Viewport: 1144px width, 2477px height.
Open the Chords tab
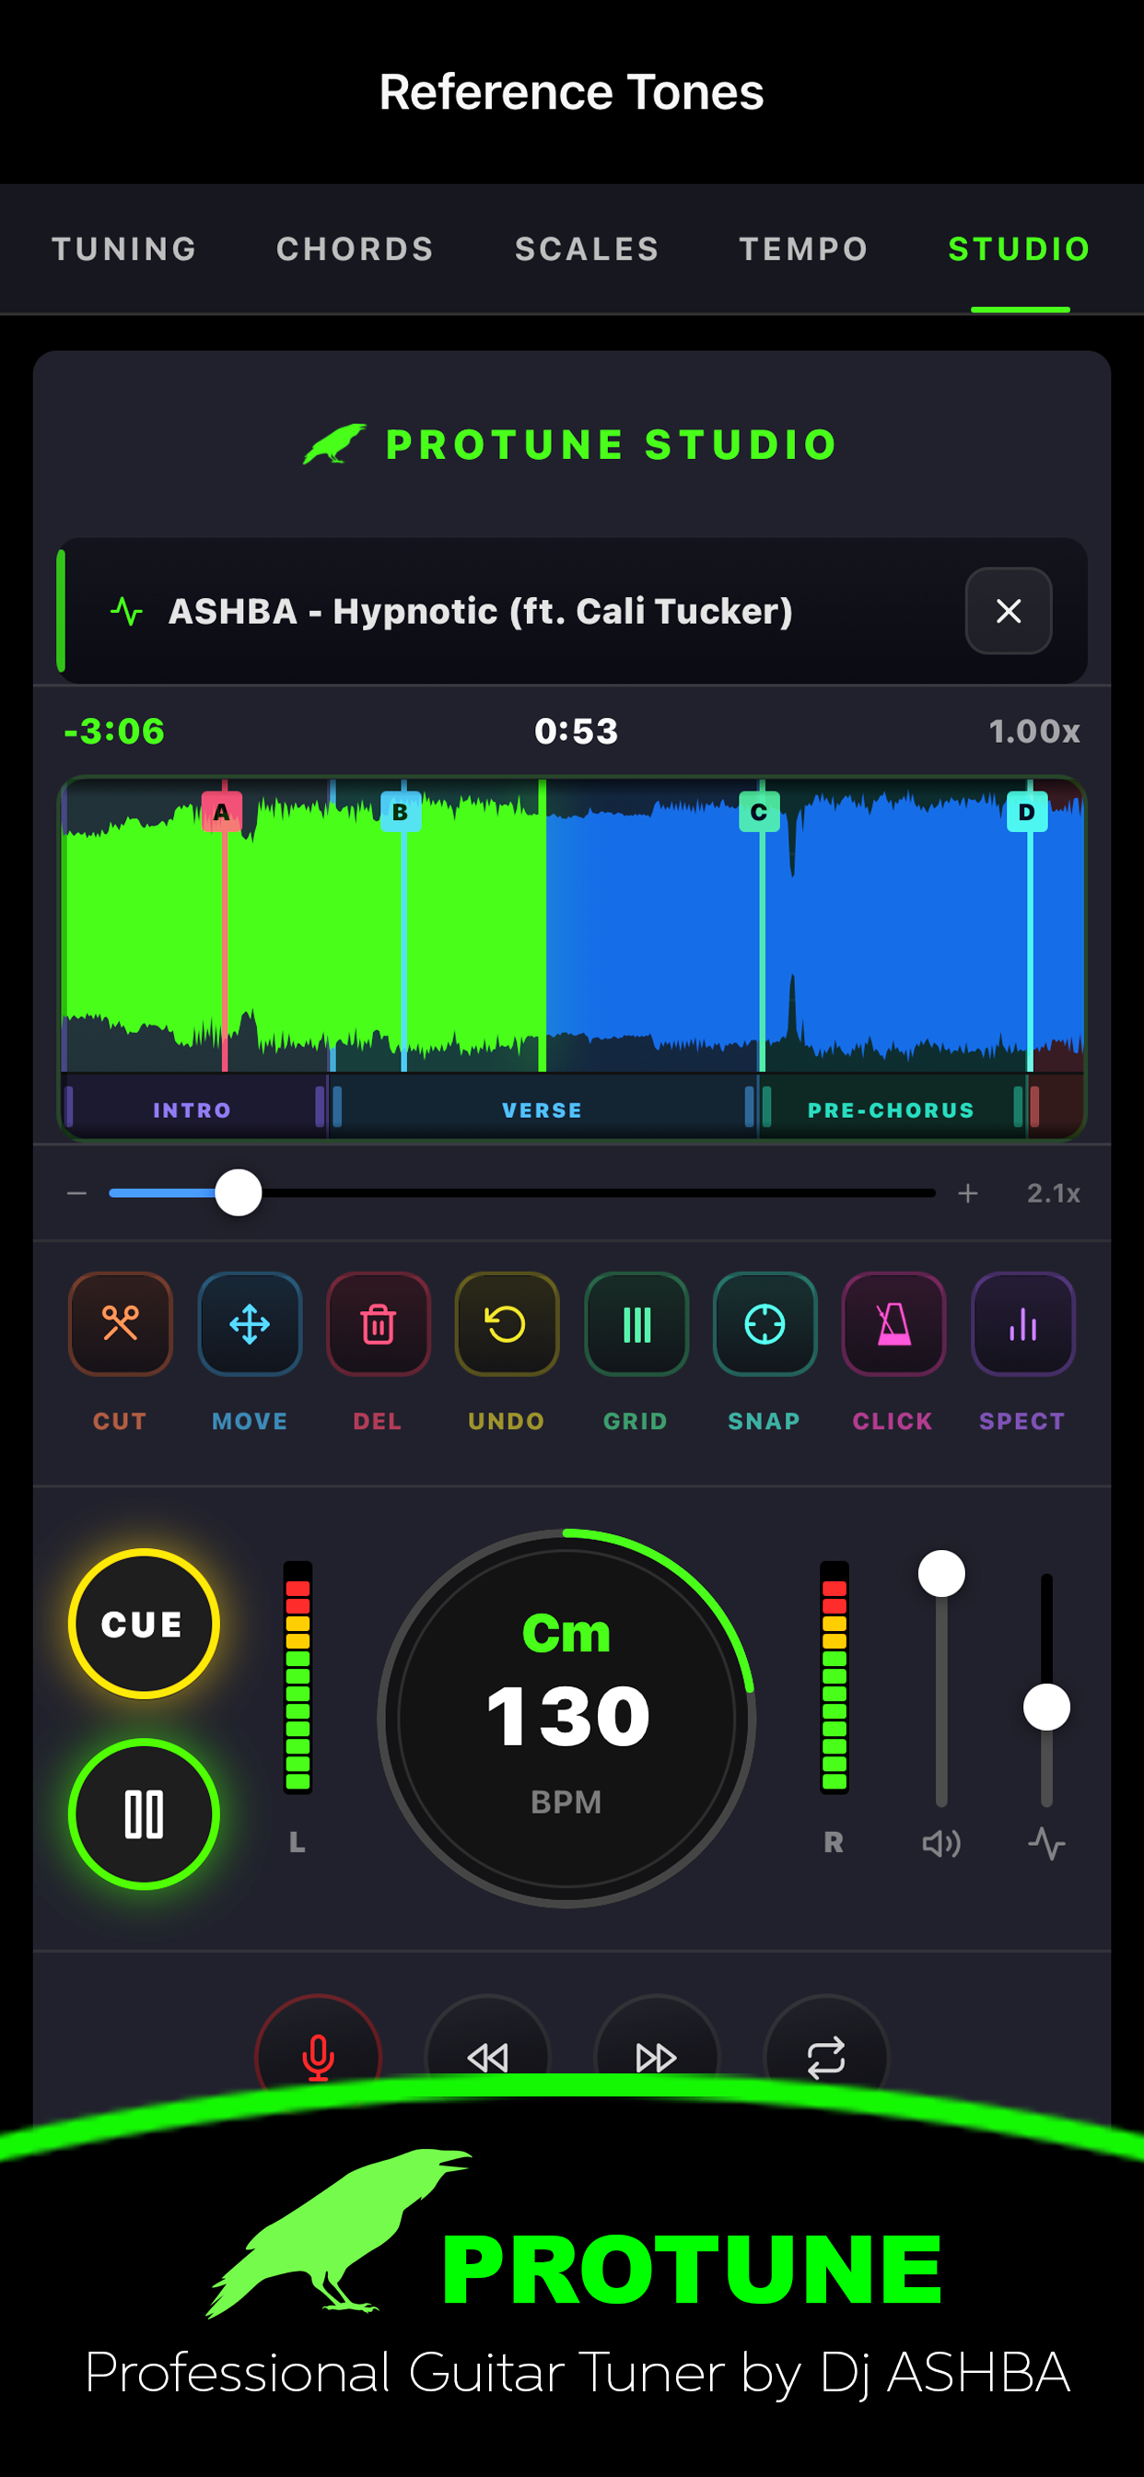coord(355,249)
